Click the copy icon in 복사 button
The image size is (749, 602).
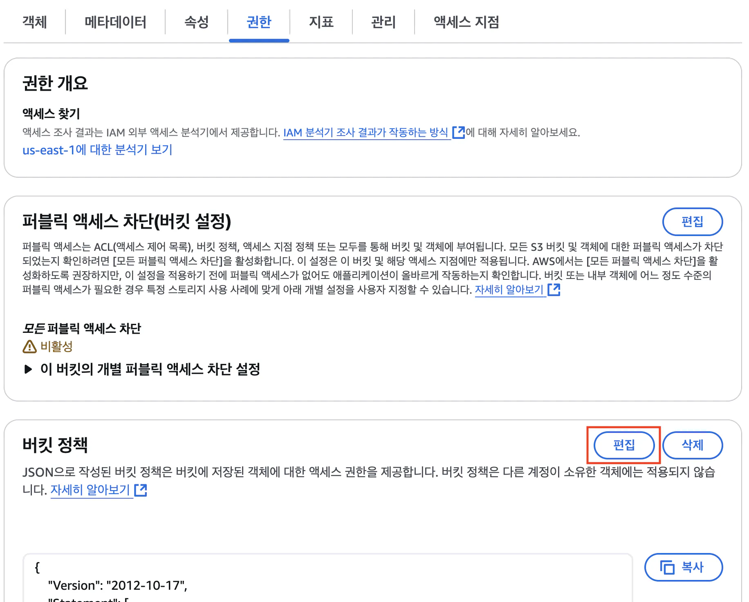[667, 567]
